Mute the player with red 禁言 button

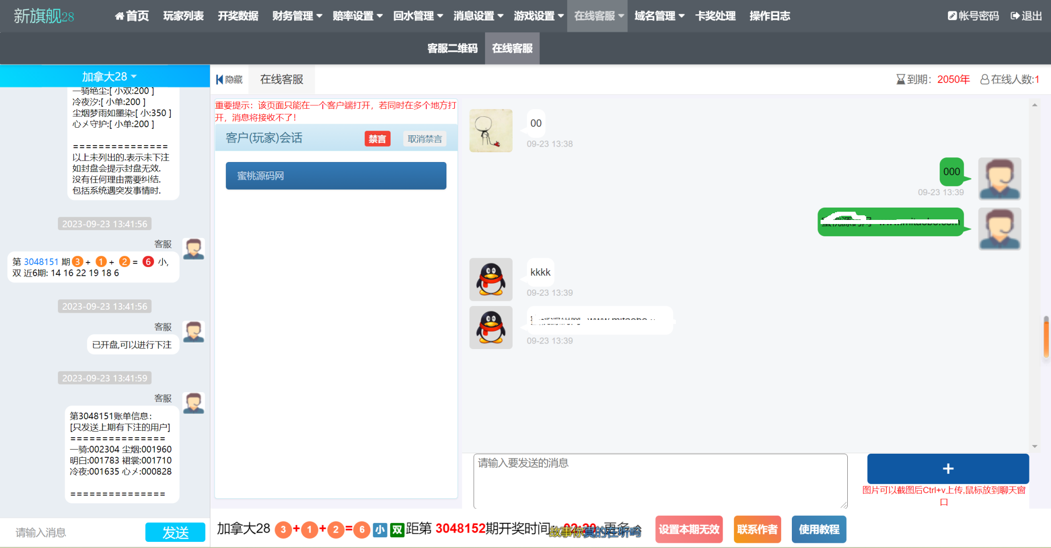pos(377,139)
